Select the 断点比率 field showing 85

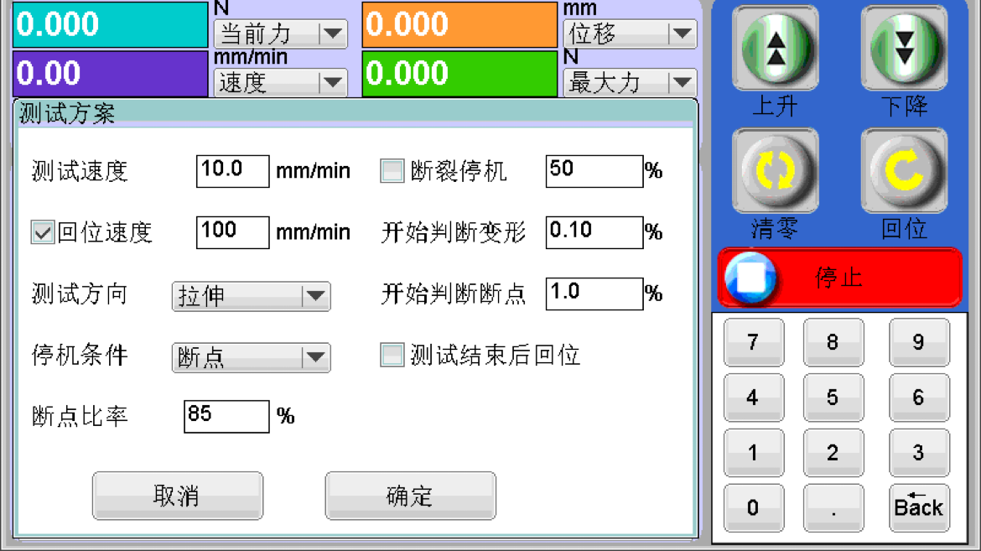coord(226,416)
